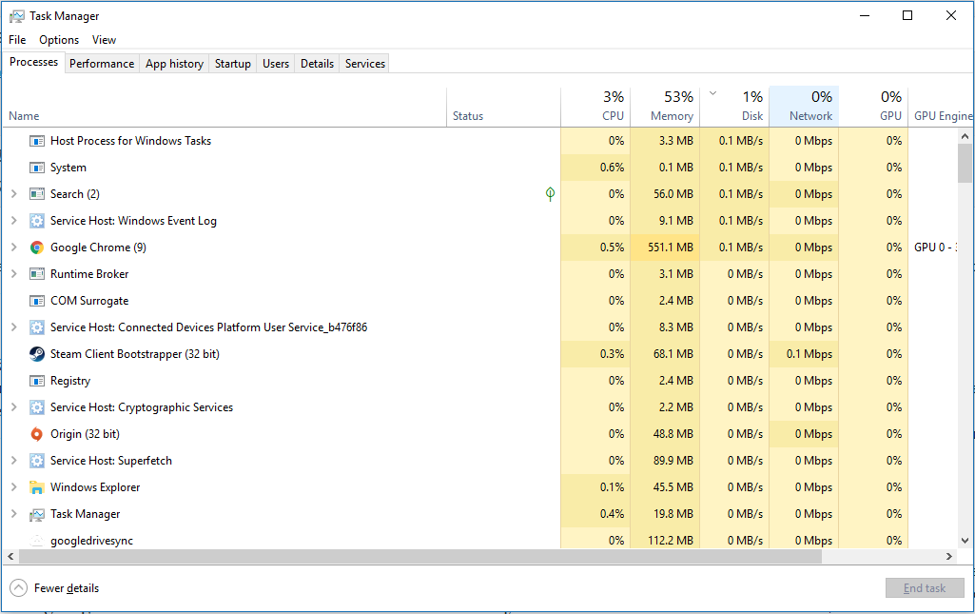Click the Connected Devices Platform service gear icon
This screenshot has height=614, width=975.
[x=37, y=327]
